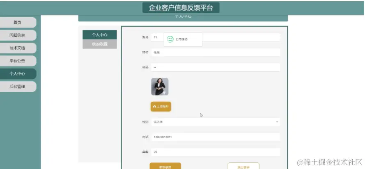Click the 账号 input field
The width and height of the screenshot is (365, 169).
[x=215, y=37]
